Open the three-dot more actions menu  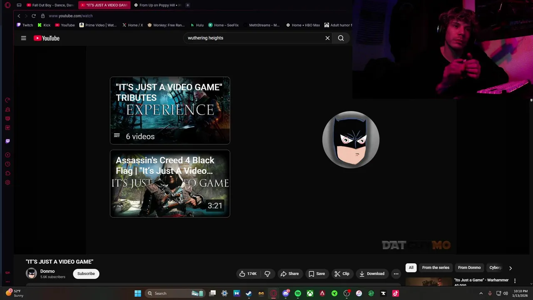click(396, 274)
